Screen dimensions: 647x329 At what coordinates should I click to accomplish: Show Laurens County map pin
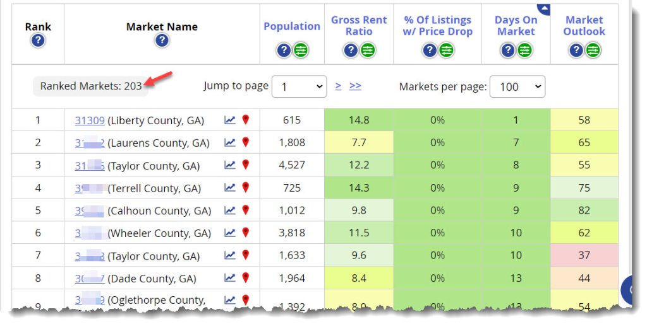[x=246, y=142]
